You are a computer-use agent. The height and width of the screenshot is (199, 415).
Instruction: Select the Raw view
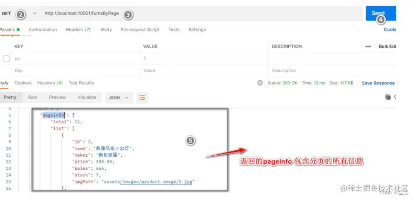[x=33, y=98]
